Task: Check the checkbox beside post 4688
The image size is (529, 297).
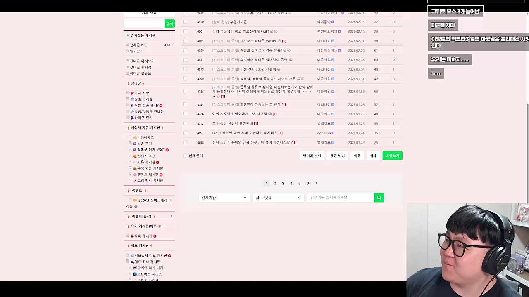Action: (x=185, y=142)
